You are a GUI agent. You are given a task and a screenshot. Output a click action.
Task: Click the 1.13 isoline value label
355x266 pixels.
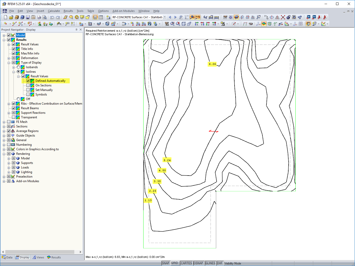click(x=148, y=200)
